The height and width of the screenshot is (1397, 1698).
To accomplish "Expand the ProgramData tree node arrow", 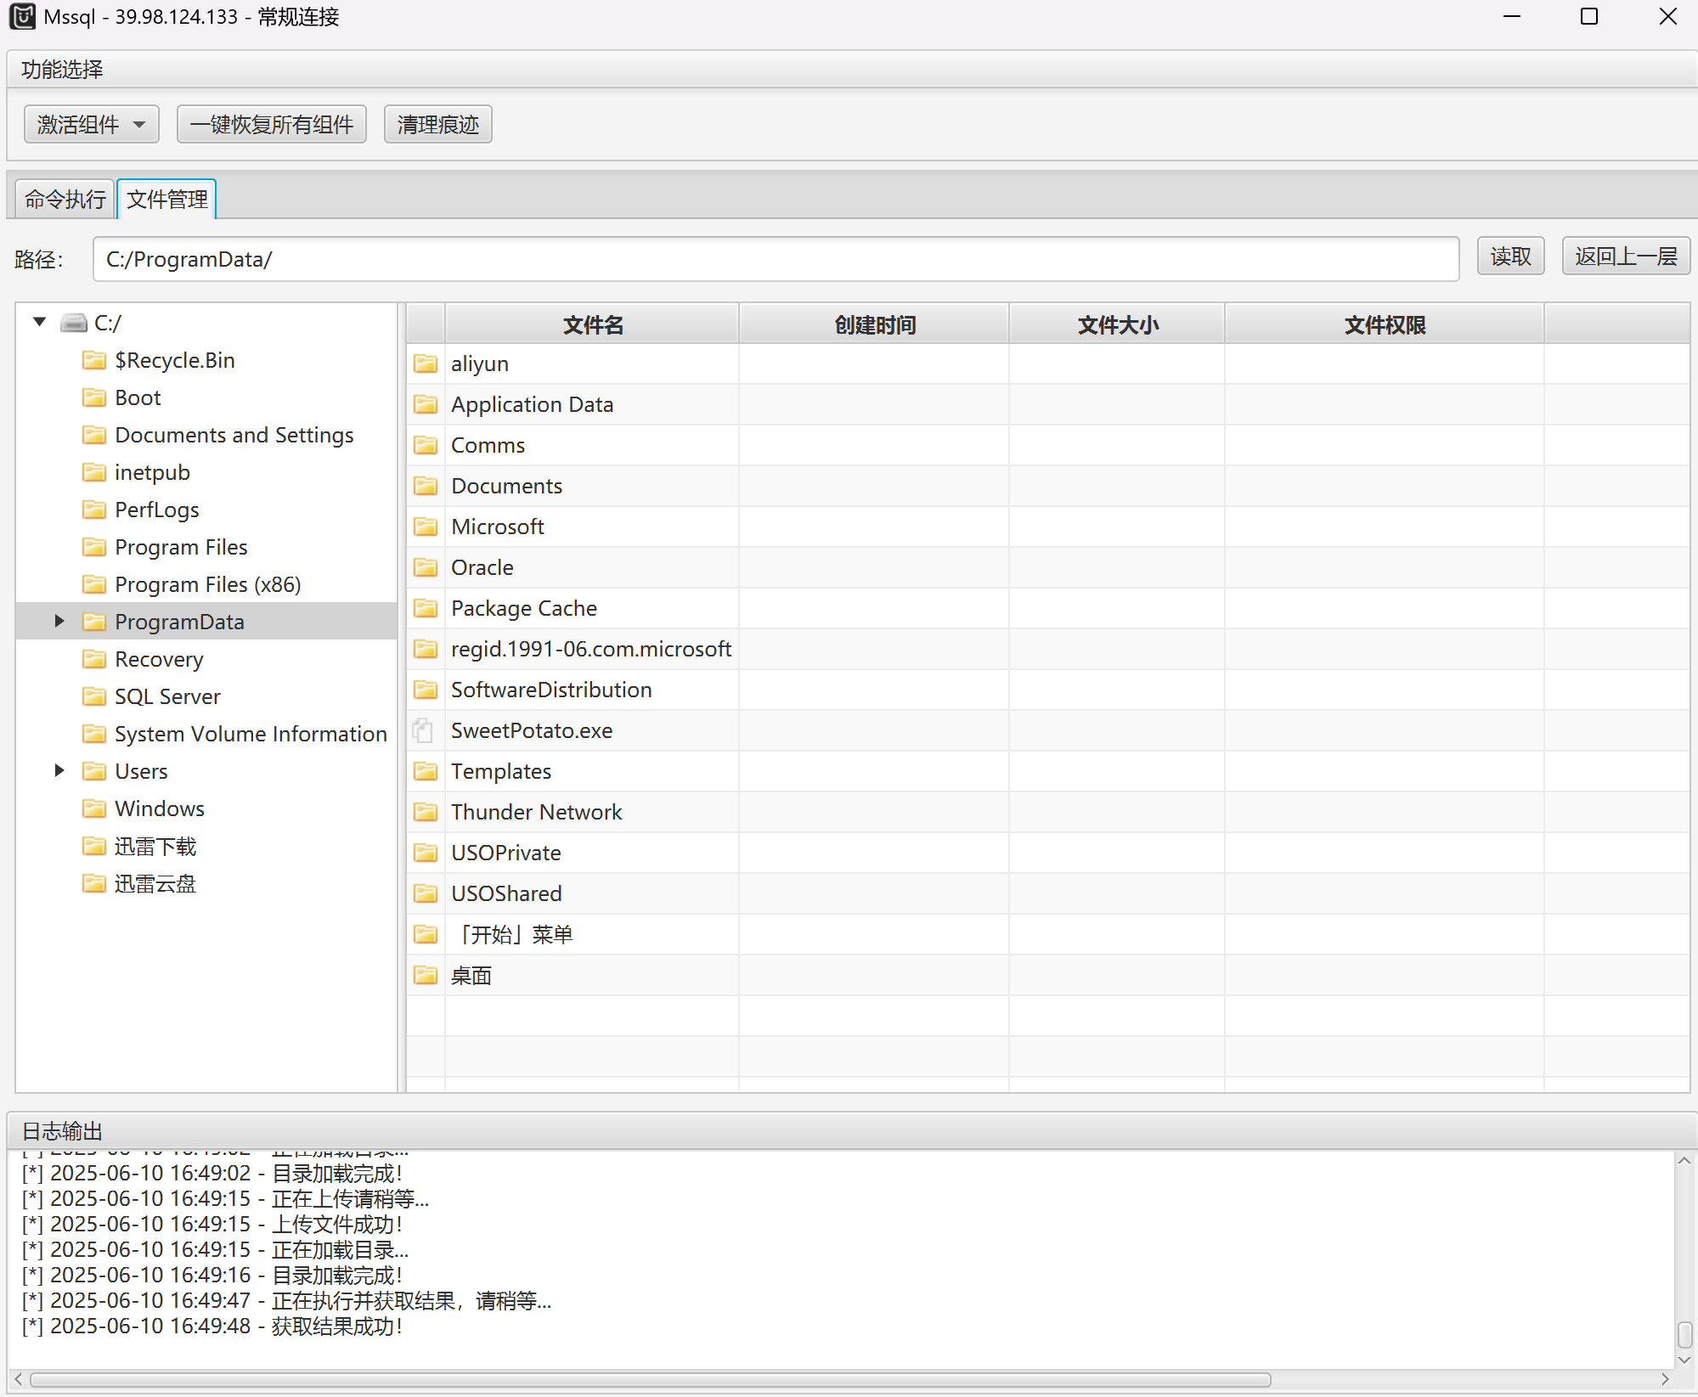I will (59, 621).
